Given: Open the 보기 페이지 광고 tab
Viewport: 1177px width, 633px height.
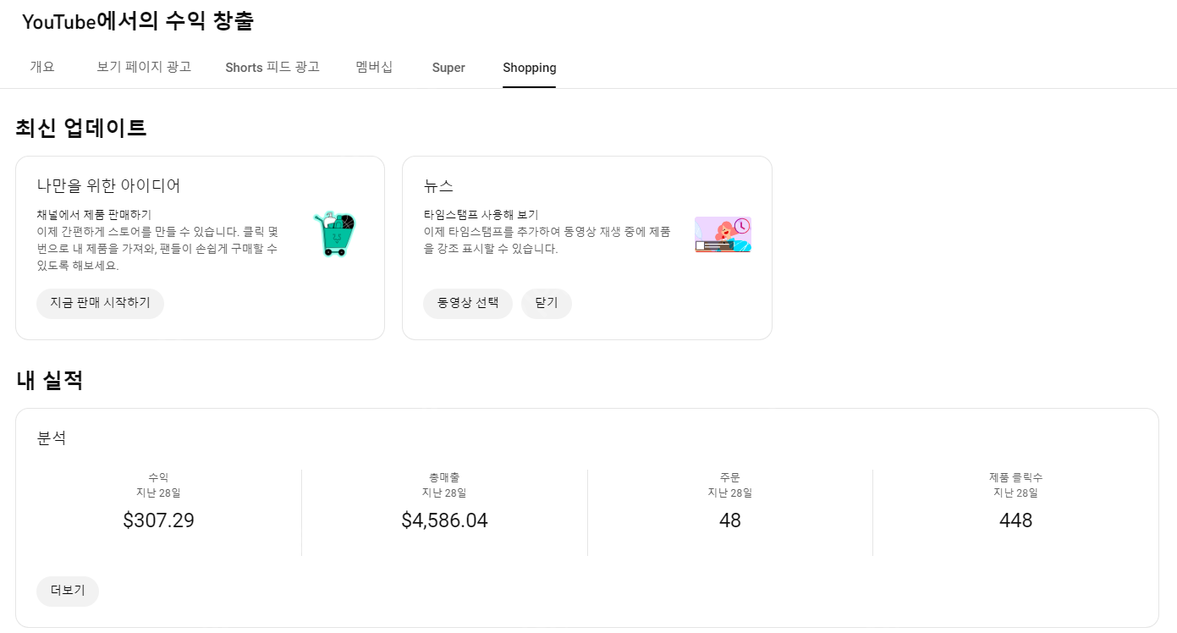Looking at the screenshot, I should click(143, 68).
